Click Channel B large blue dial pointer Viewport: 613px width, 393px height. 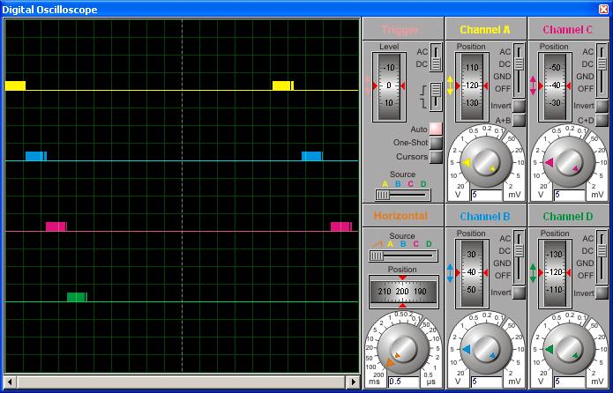[466, 349]
